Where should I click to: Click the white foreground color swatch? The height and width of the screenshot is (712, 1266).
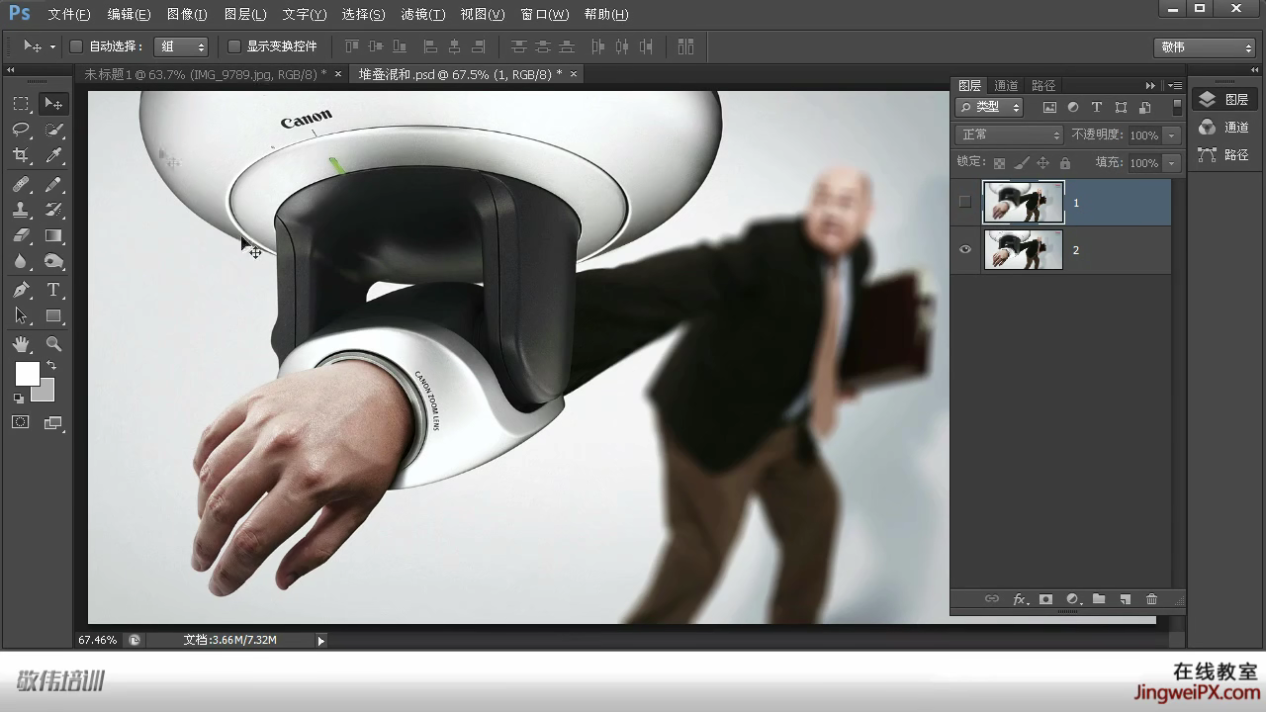coord(27,373)
